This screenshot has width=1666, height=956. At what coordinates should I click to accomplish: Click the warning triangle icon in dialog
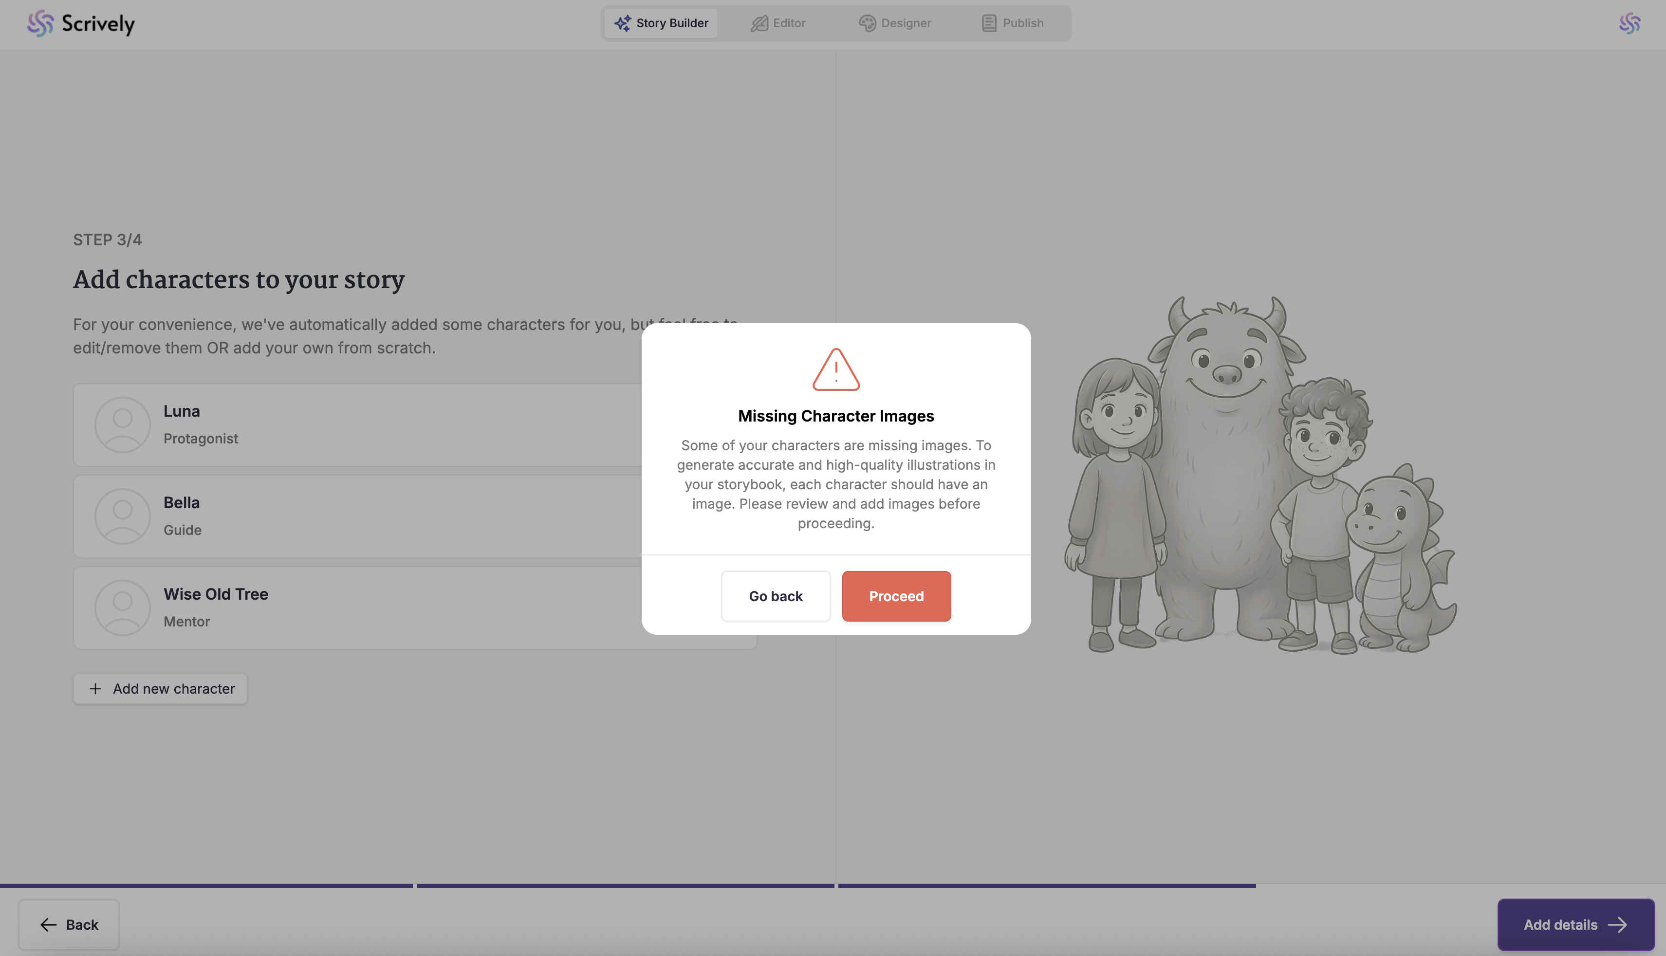click(x=835, y=369)
